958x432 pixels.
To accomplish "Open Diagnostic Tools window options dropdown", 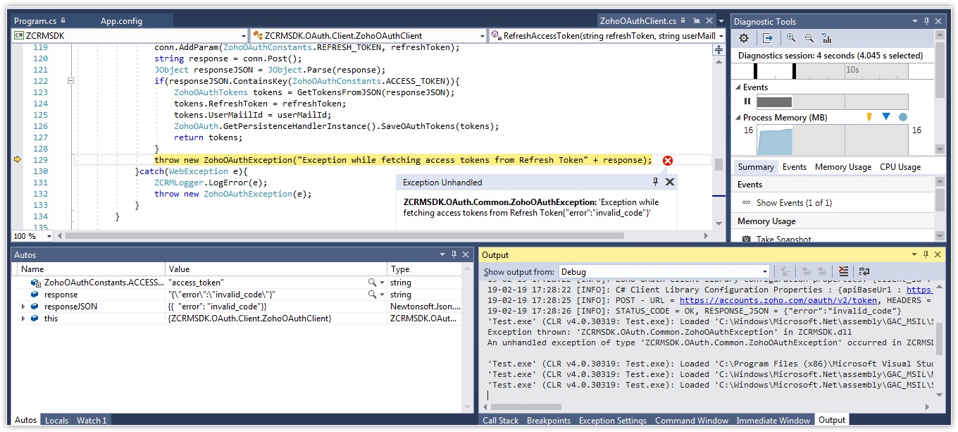I will click(x=914, y=21).
